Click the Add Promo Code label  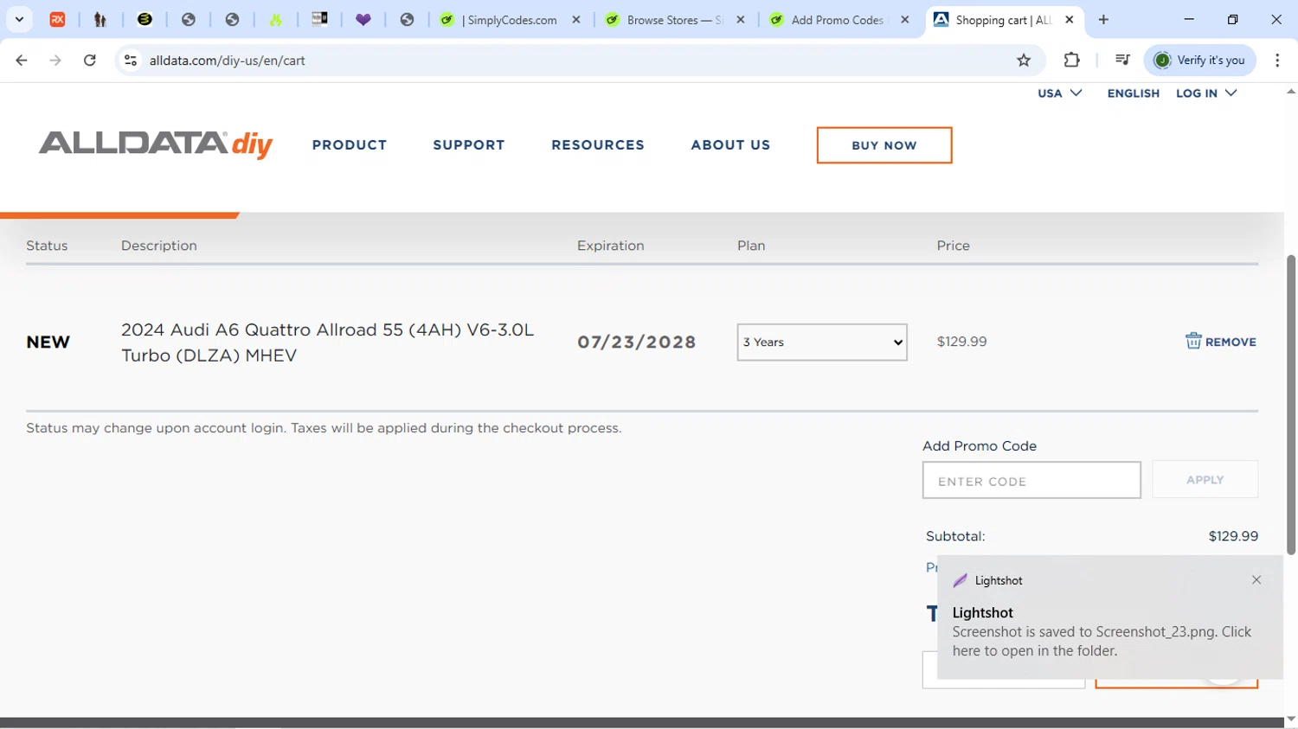(x=980, y=446)
